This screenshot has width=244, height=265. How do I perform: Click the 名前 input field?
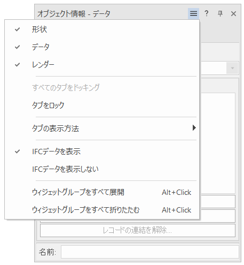149,252
